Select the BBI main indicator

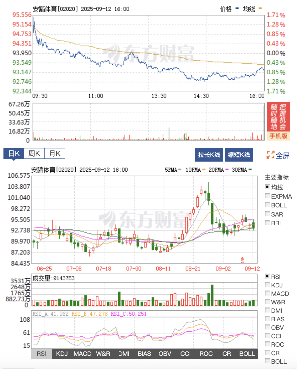[267, 223]
